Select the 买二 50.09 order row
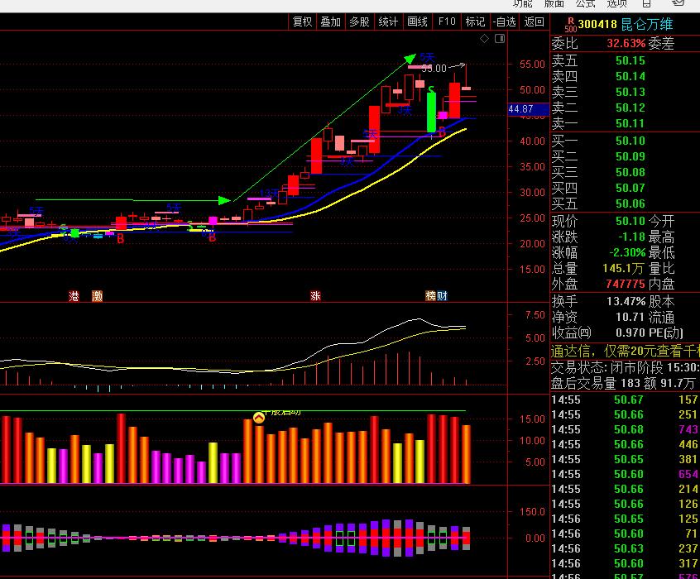 [625, 156]
